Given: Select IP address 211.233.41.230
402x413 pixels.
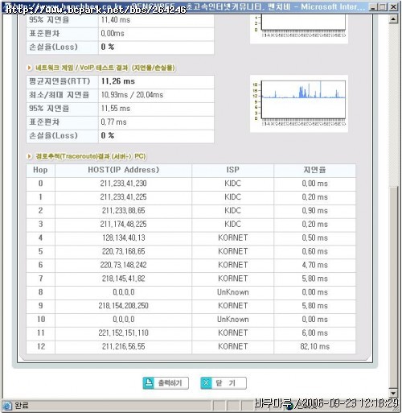Looking at the screenshot, I should [x=123, y=184].
